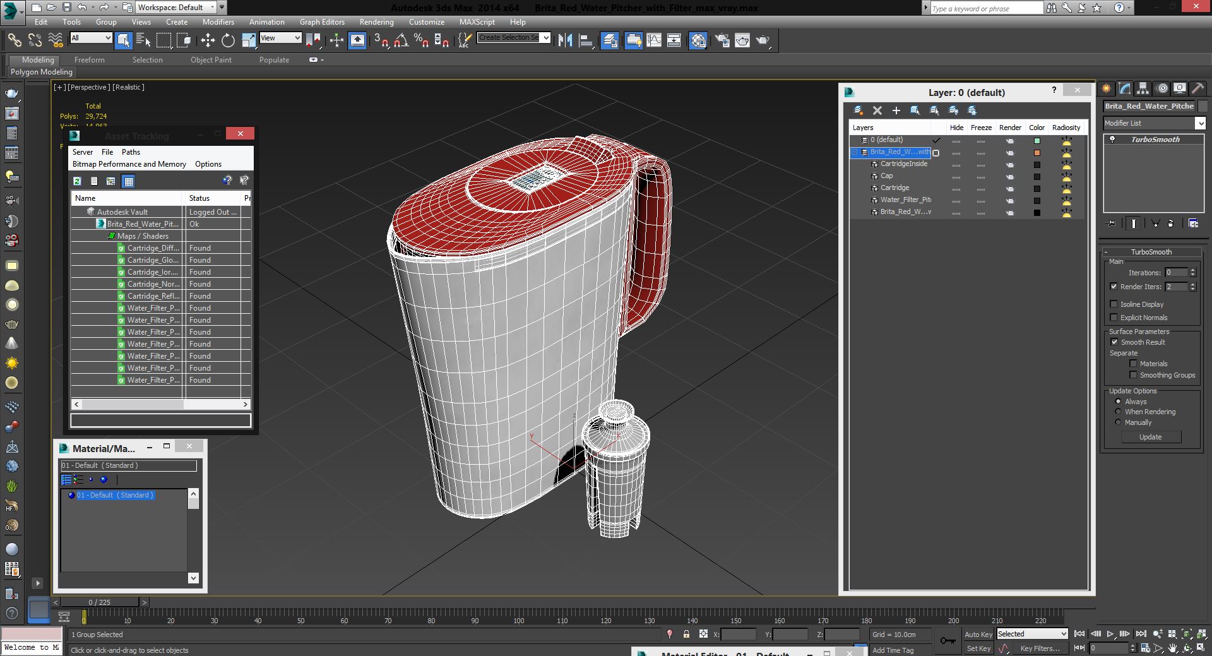Open Create Selection Set dropdown

tap(546, 38)
